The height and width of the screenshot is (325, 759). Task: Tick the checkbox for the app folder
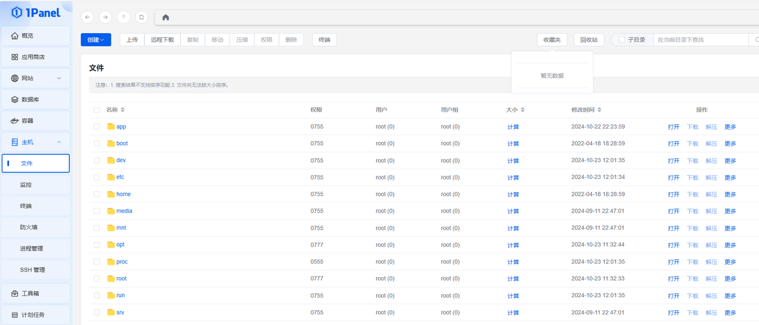97,127
